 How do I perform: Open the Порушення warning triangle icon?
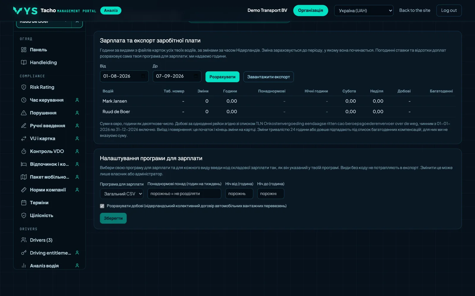click(24, 113)
